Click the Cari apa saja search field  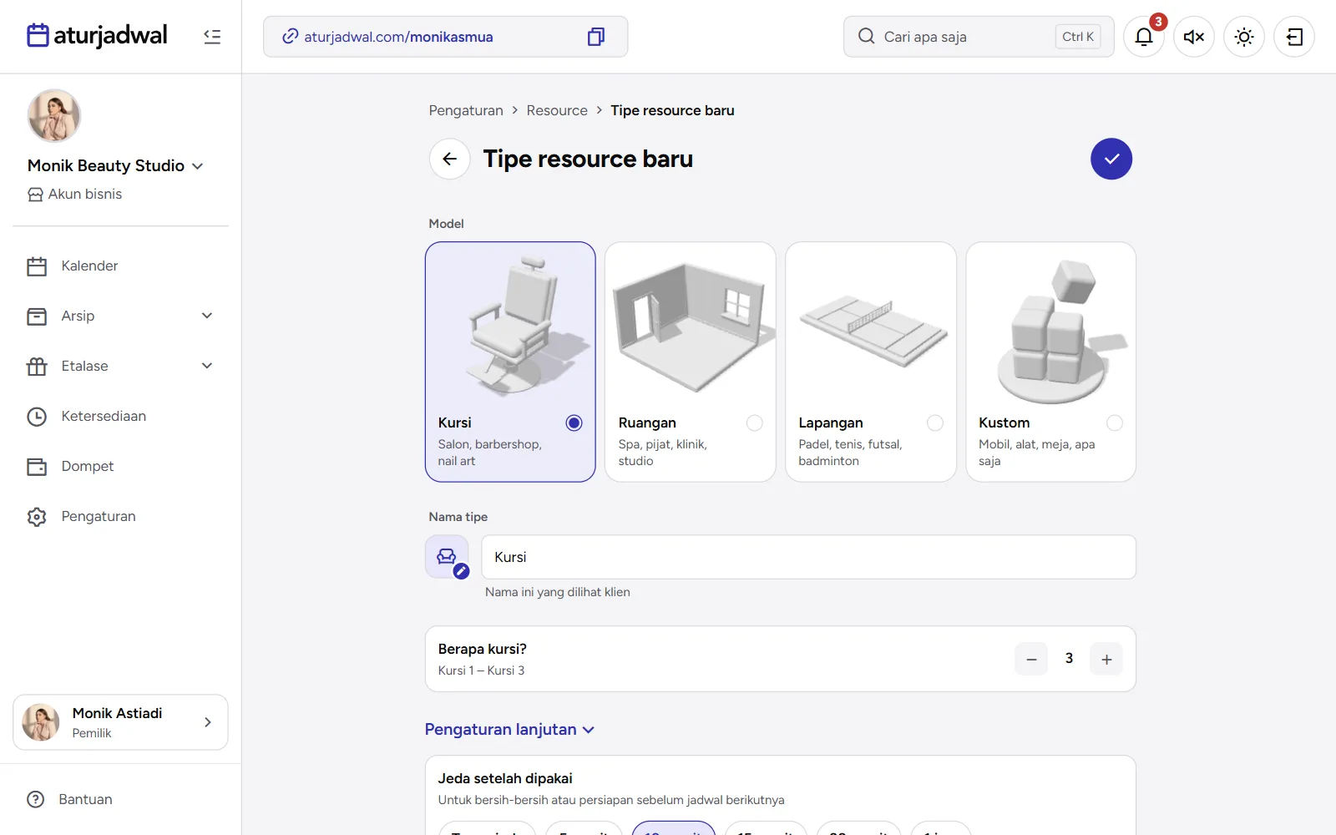(x=979, y=37)
